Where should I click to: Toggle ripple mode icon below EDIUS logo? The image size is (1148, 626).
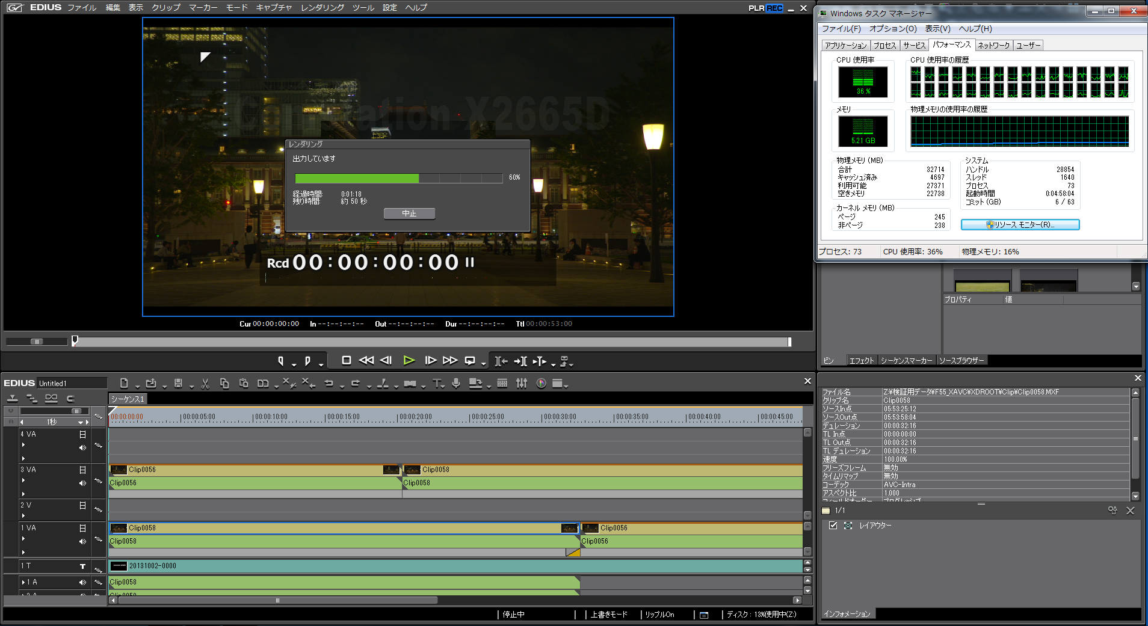point(32,398)
